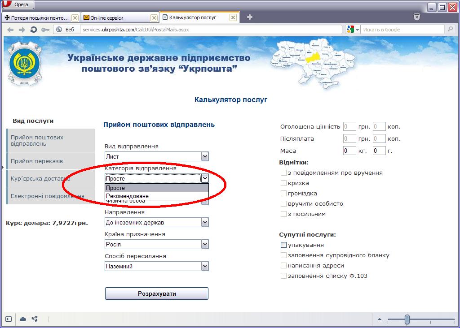Image resolution: width=460 pixels, height=328 pixels.
Task: Close the Потеря посылки tab
Action: point(75,18)
